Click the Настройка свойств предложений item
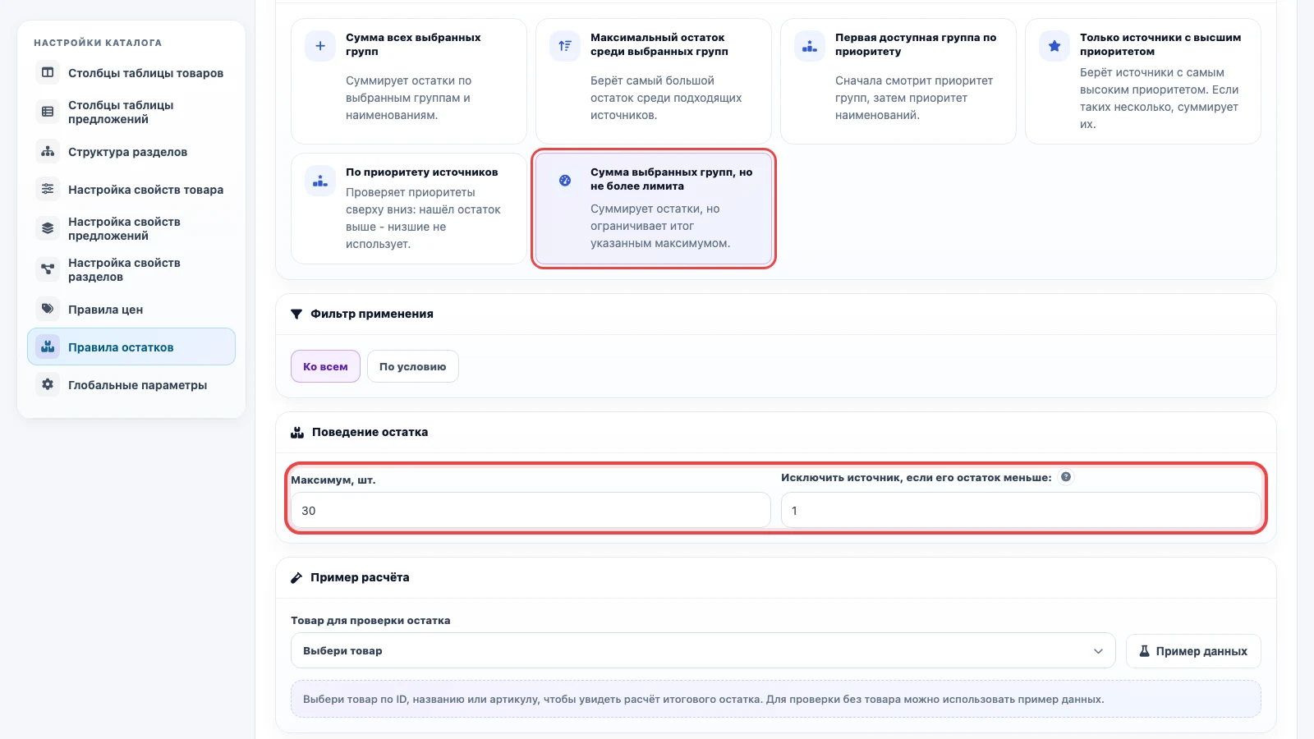1314x739 pixels. click(x=131, y=229)
